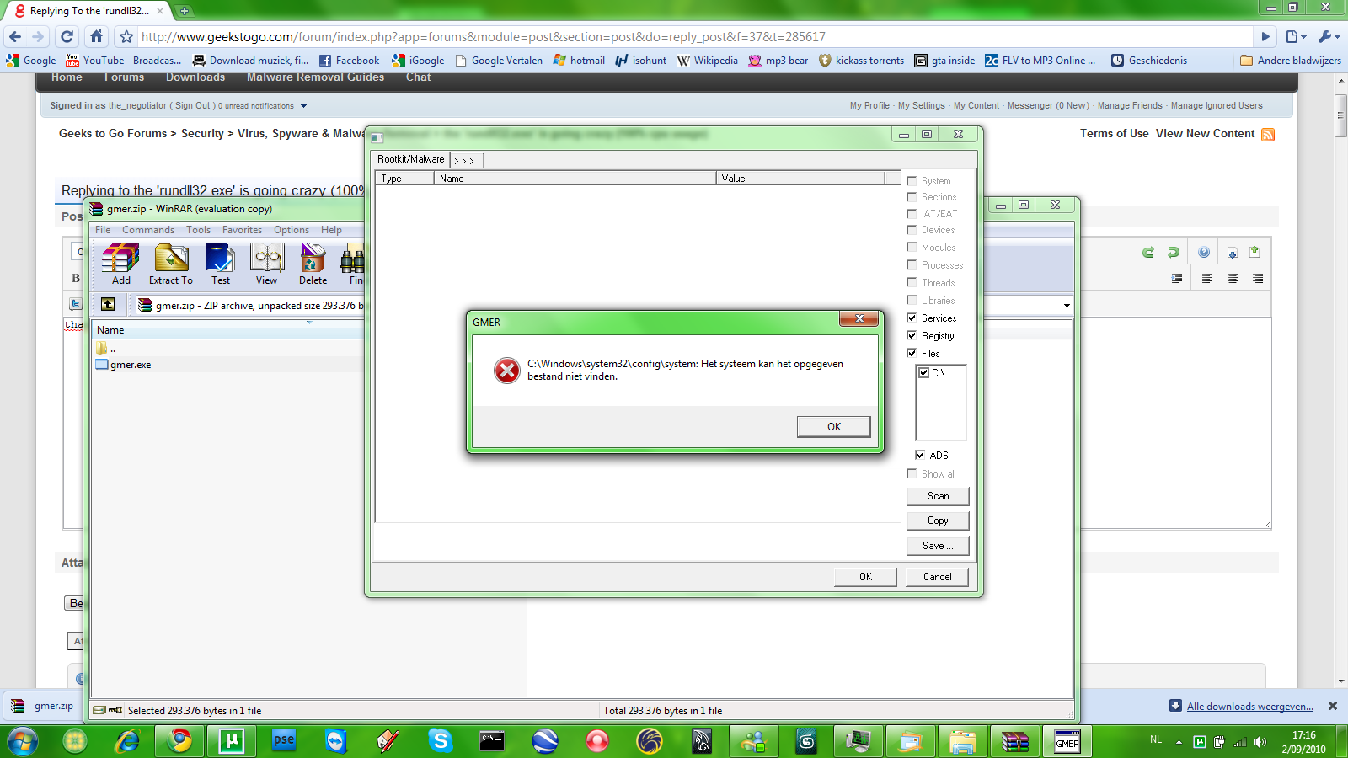
Task: Click the bookmark star icon
Action: (x=126, y=36)
